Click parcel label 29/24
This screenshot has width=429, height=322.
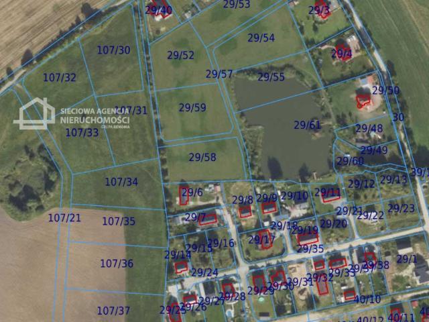point(204,272)
